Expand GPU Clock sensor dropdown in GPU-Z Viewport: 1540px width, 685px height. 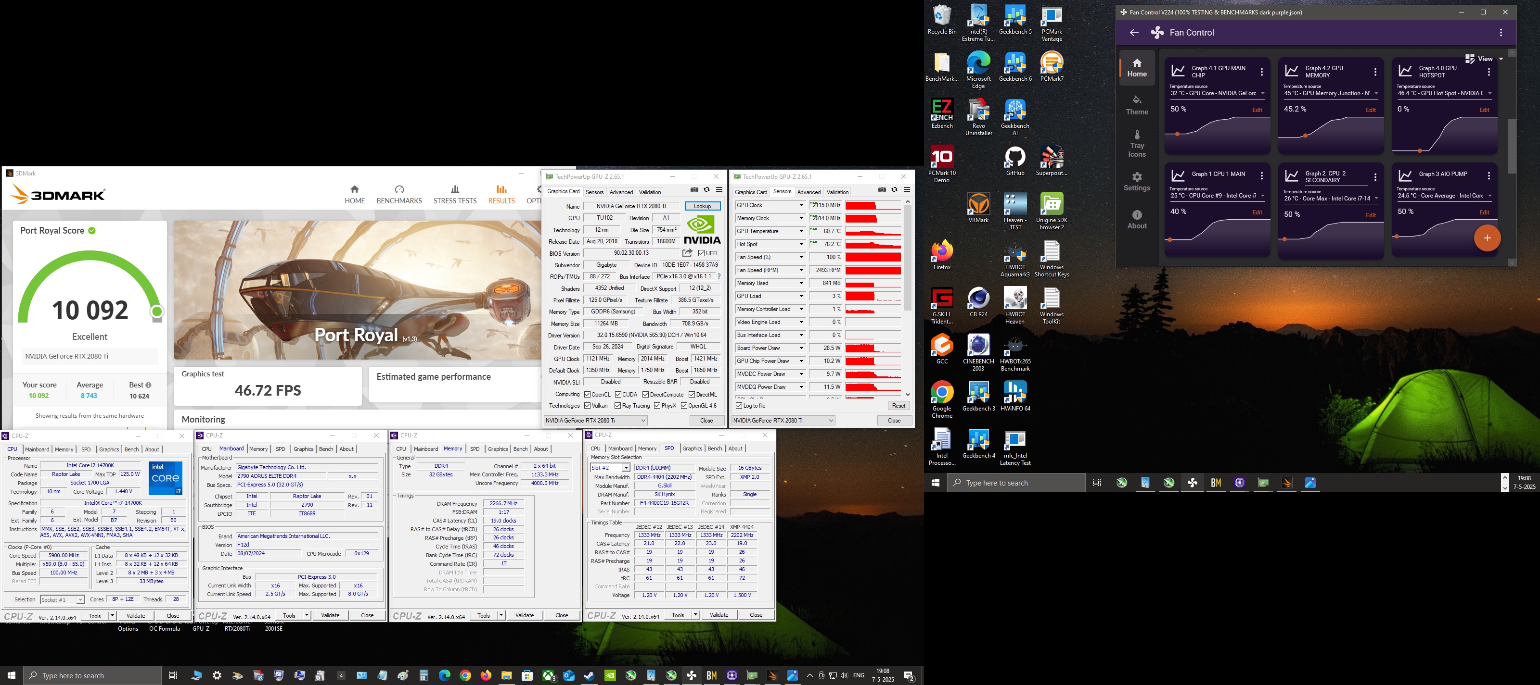[x=801, y=205]
